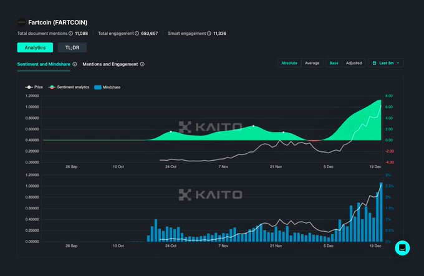The height and width of the screenshot is (276, 424).
Task: Open the chat support bubble icon
Action: tap(402, 248)
